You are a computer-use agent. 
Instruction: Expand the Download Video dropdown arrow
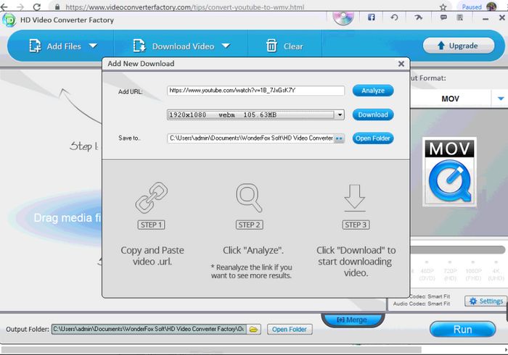pos(226,46)
